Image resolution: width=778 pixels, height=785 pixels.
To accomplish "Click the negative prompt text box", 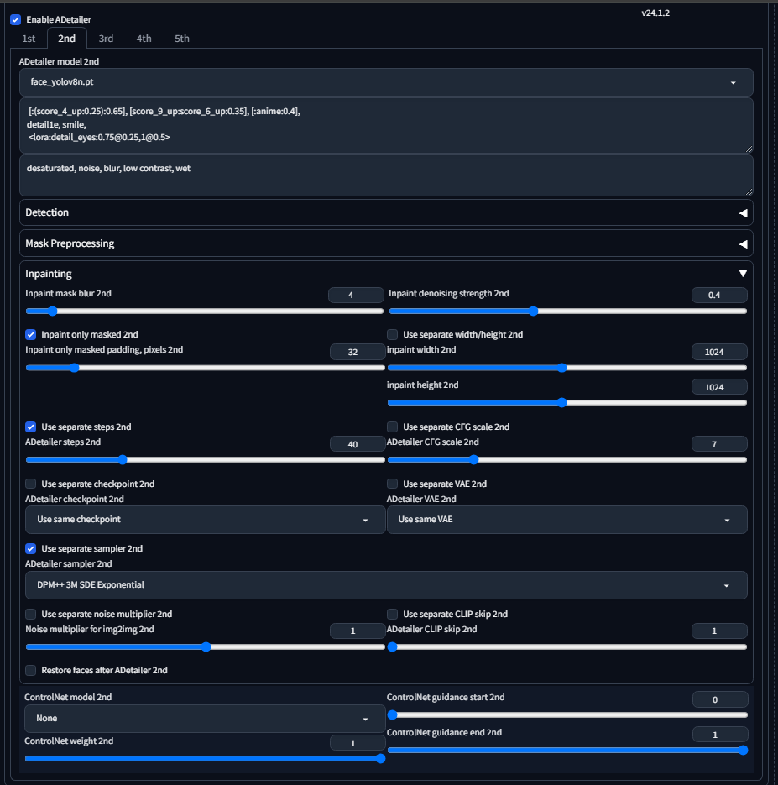I will click(x=386, y=175).
